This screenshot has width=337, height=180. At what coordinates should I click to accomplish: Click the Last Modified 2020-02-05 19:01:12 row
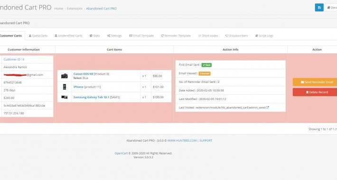click(x=230, y=99)
